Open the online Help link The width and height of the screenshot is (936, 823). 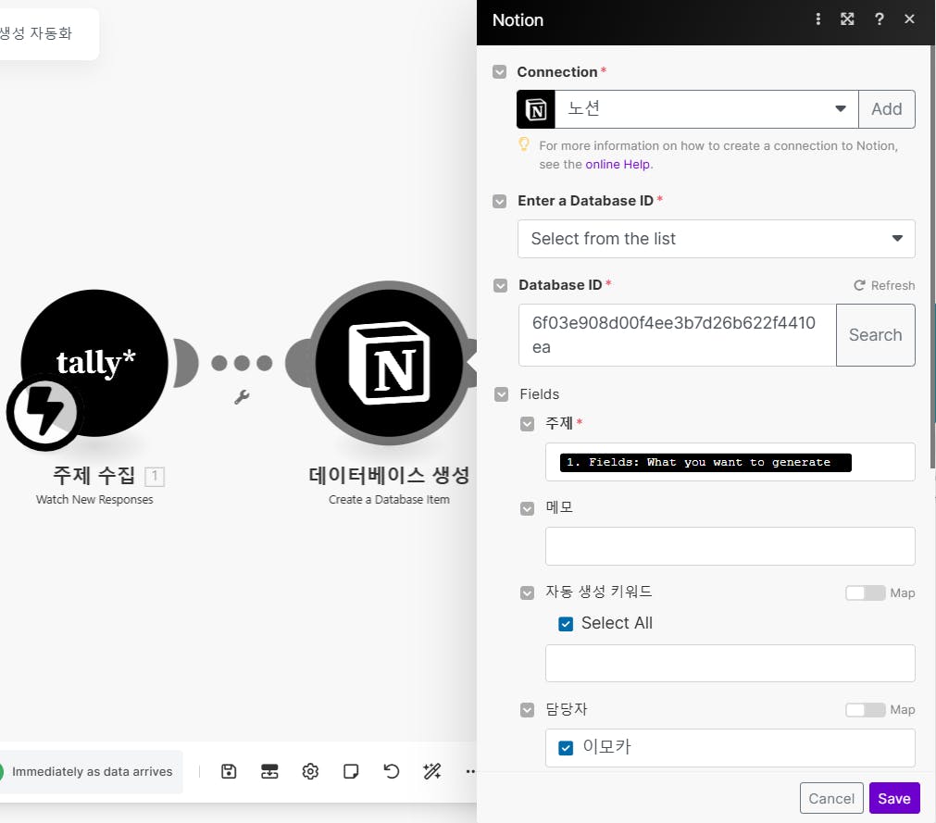pyautogui.click(x=618, y=164)
